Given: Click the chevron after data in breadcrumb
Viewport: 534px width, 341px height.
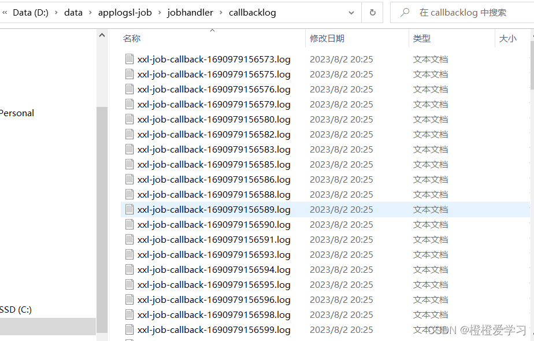Looking at the screenshot, I should click(x=91, y=12).
